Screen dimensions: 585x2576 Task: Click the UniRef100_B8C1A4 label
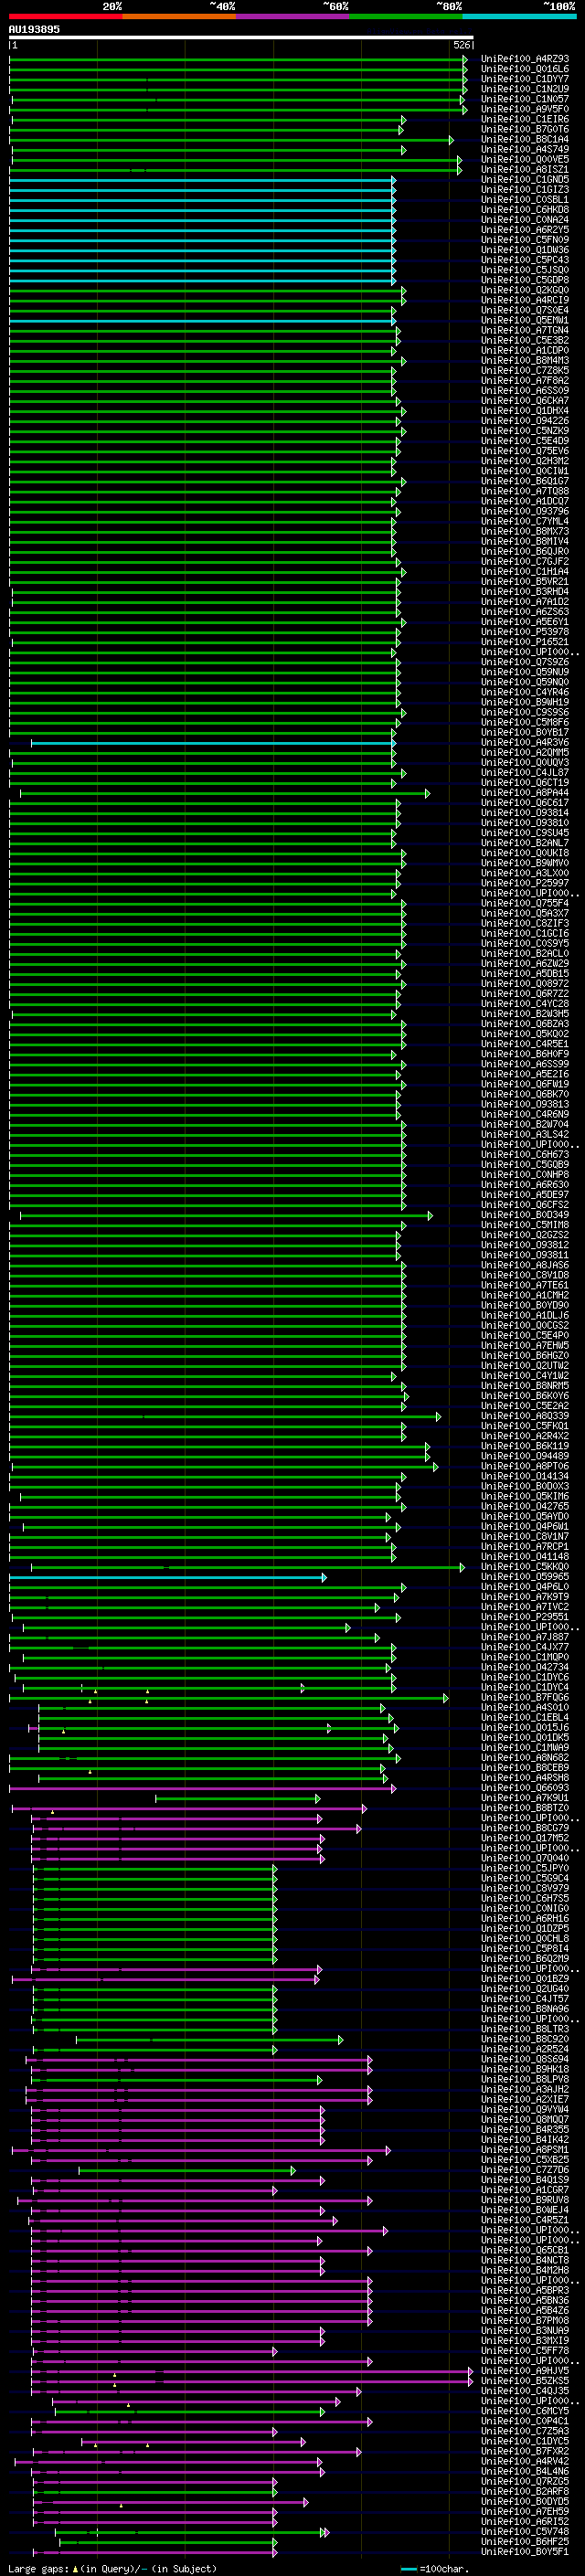(x=525, y=139)
